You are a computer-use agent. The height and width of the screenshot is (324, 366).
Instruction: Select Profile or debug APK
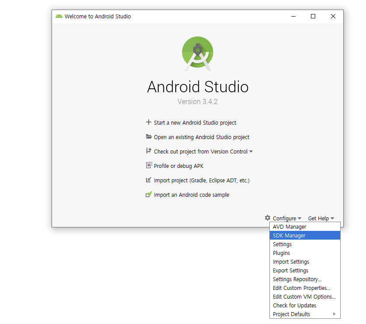click(178, 166)
